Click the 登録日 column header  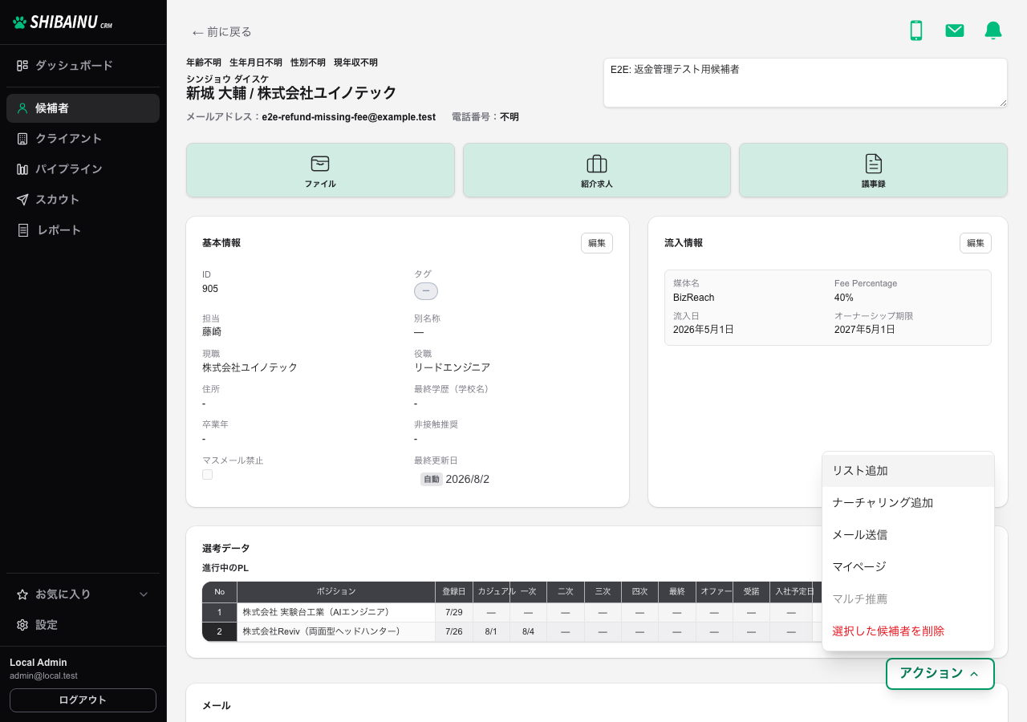(454, 592)
